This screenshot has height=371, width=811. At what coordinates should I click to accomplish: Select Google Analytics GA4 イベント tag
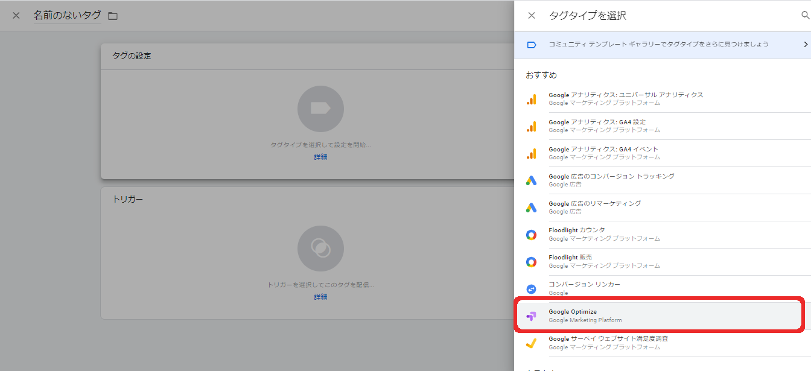663,153
